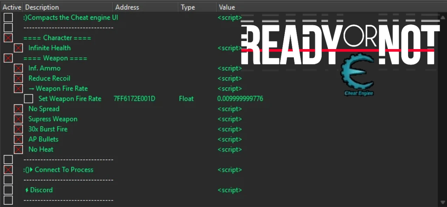
Task: Toggle the Weapon Fire Rate checkbox
Action: (x=18, y=89)
